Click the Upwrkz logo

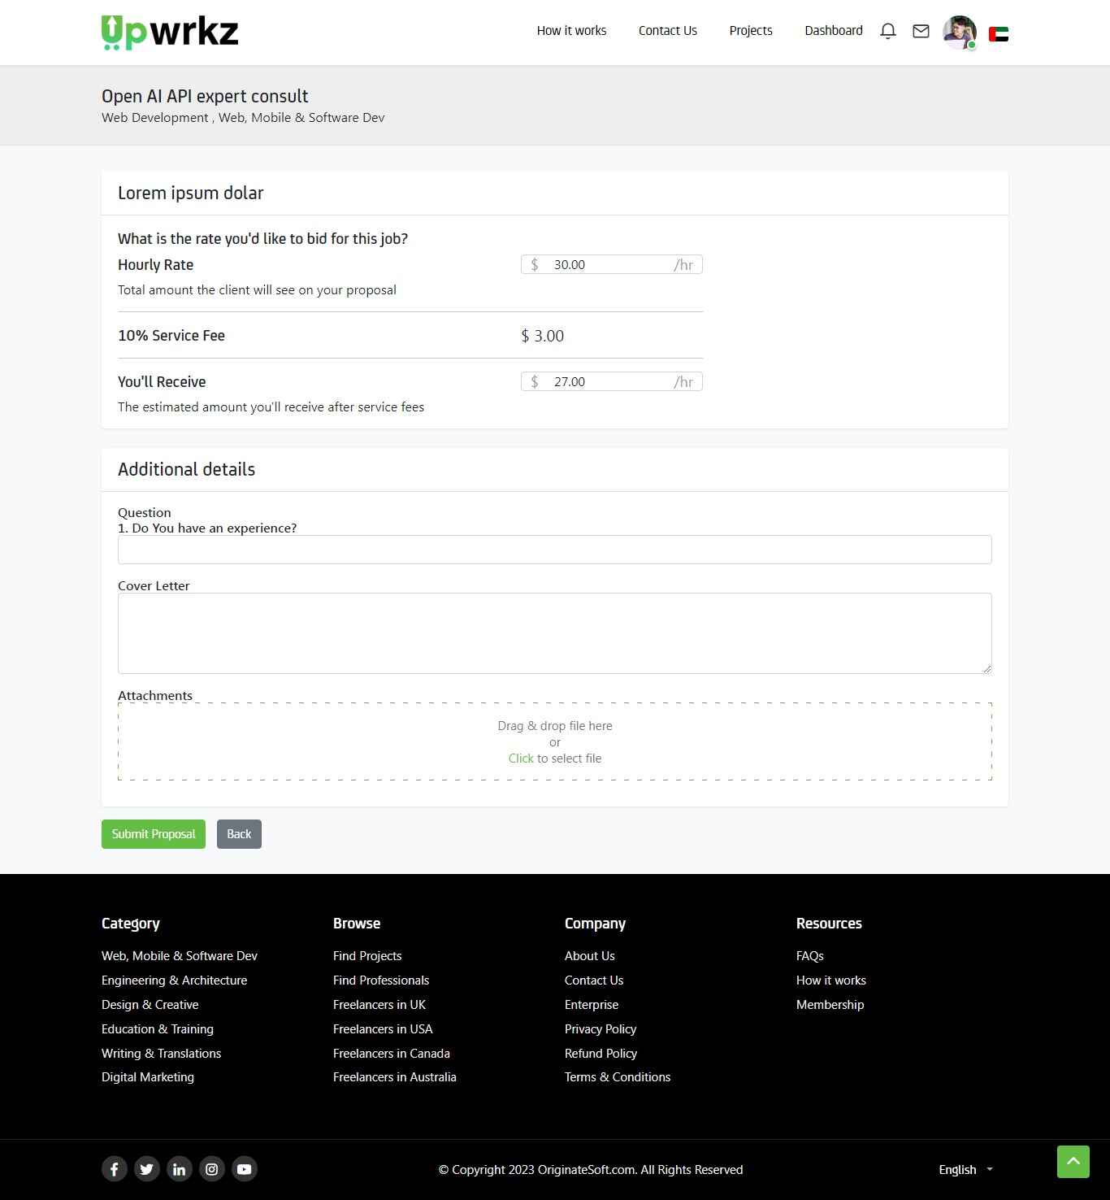170,33
